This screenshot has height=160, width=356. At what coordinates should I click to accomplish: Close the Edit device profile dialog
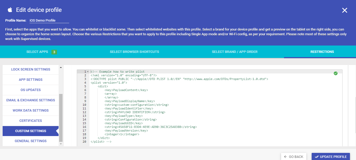(345, 10)
